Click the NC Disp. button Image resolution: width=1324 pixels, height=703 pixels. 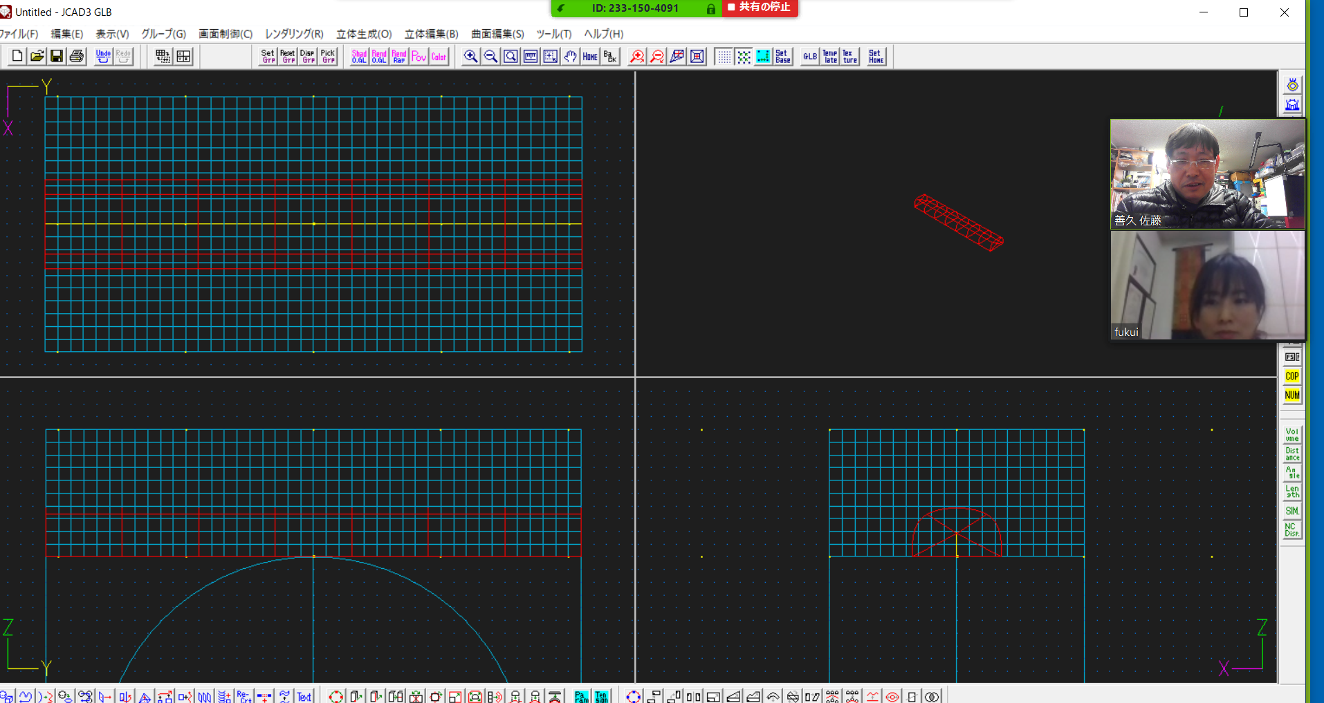pos(1292,530)
